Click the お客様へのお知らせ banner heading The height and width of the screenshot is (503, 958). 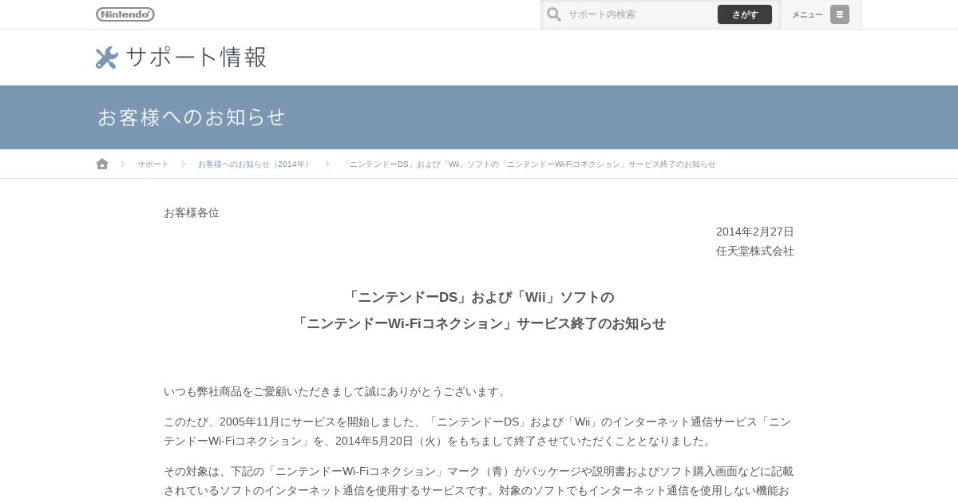pyautogui.click(x=192, y=117)
